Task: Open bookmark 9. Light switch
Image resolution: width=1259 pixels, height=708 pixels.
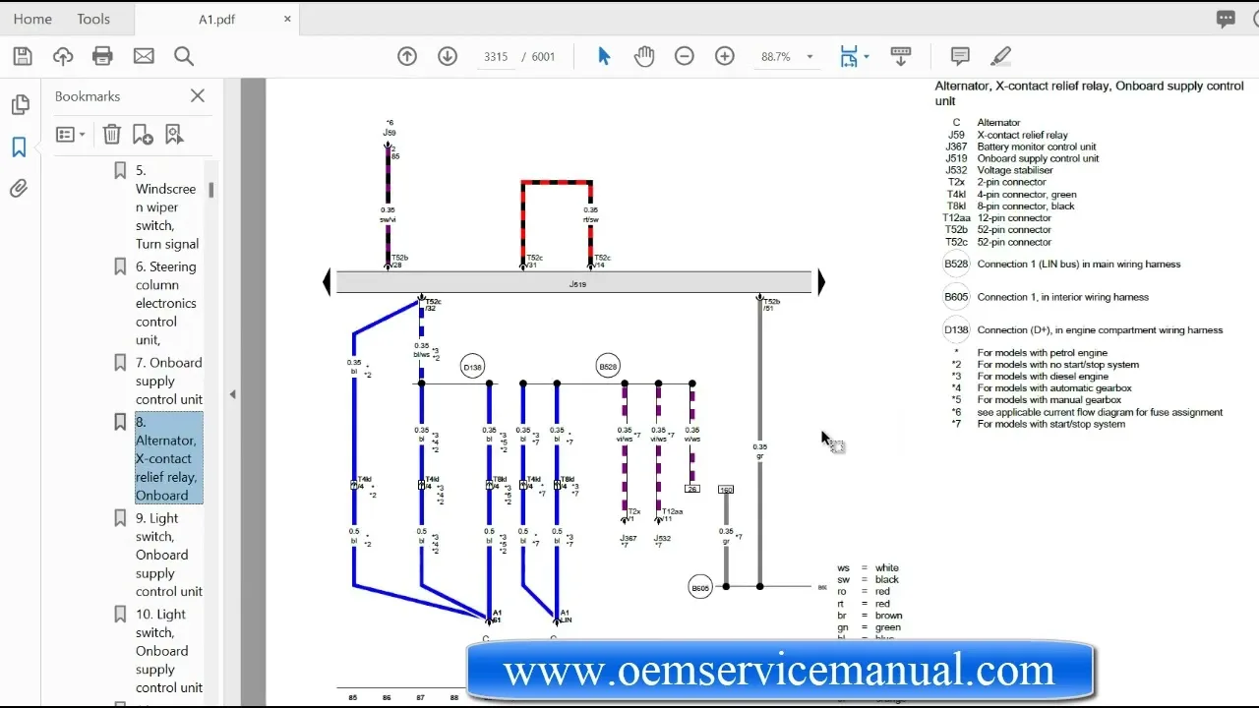Action: (169, 555)
